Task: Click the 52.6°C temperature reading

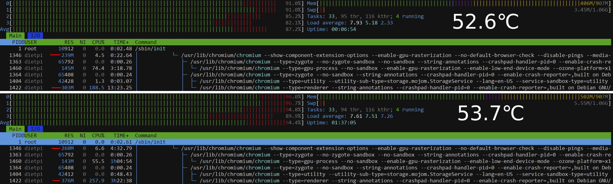Action: click(485, 22)
